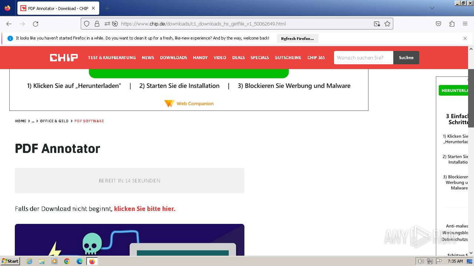This screenshot has width=474, height=266.
Task: Open the Video menu item
Action: pyautogui.click(x=220, y=58)
